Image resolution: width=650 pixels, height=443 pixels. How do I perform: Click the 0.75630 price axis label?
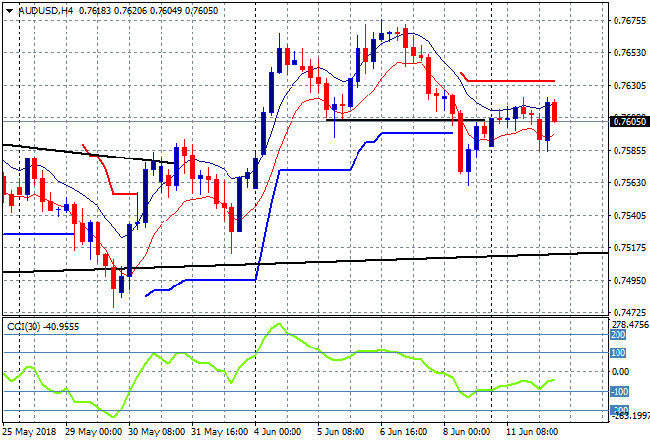coord(629,182)
